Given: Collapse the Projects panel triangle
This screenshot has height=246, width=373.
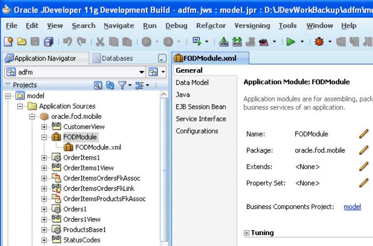Looking at the screenshot, I should click(8, 84).
